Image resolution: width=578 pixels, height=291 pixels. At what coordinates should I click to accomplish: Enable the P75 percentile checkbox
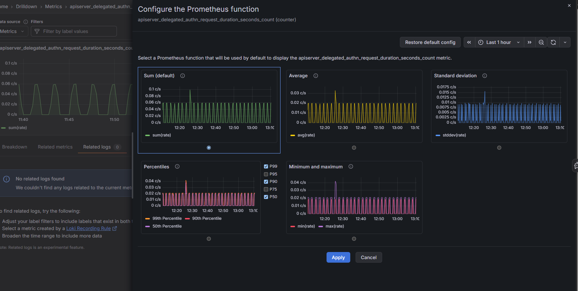click(266, 189)
